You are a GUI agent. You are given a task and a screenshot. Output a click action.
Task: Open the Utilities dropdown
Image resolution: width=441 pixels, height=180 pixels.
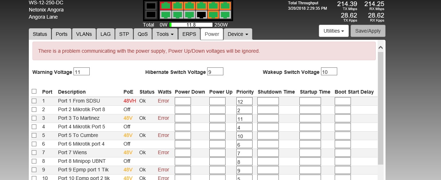333,31
